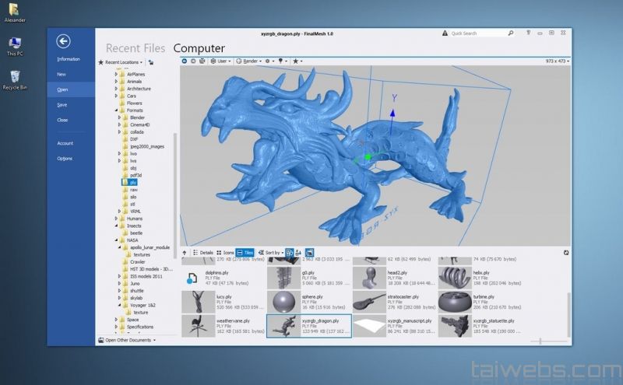Toggle the Tiles view mode
The width and height of the screenshot is (623, 385).
click(x=245, y=253)
